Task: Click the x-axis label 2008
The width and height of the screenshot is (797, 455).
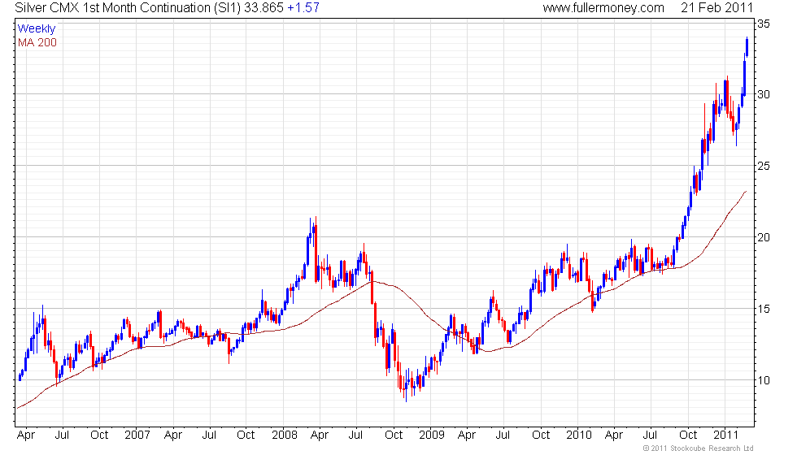Action: coord(285,435)
